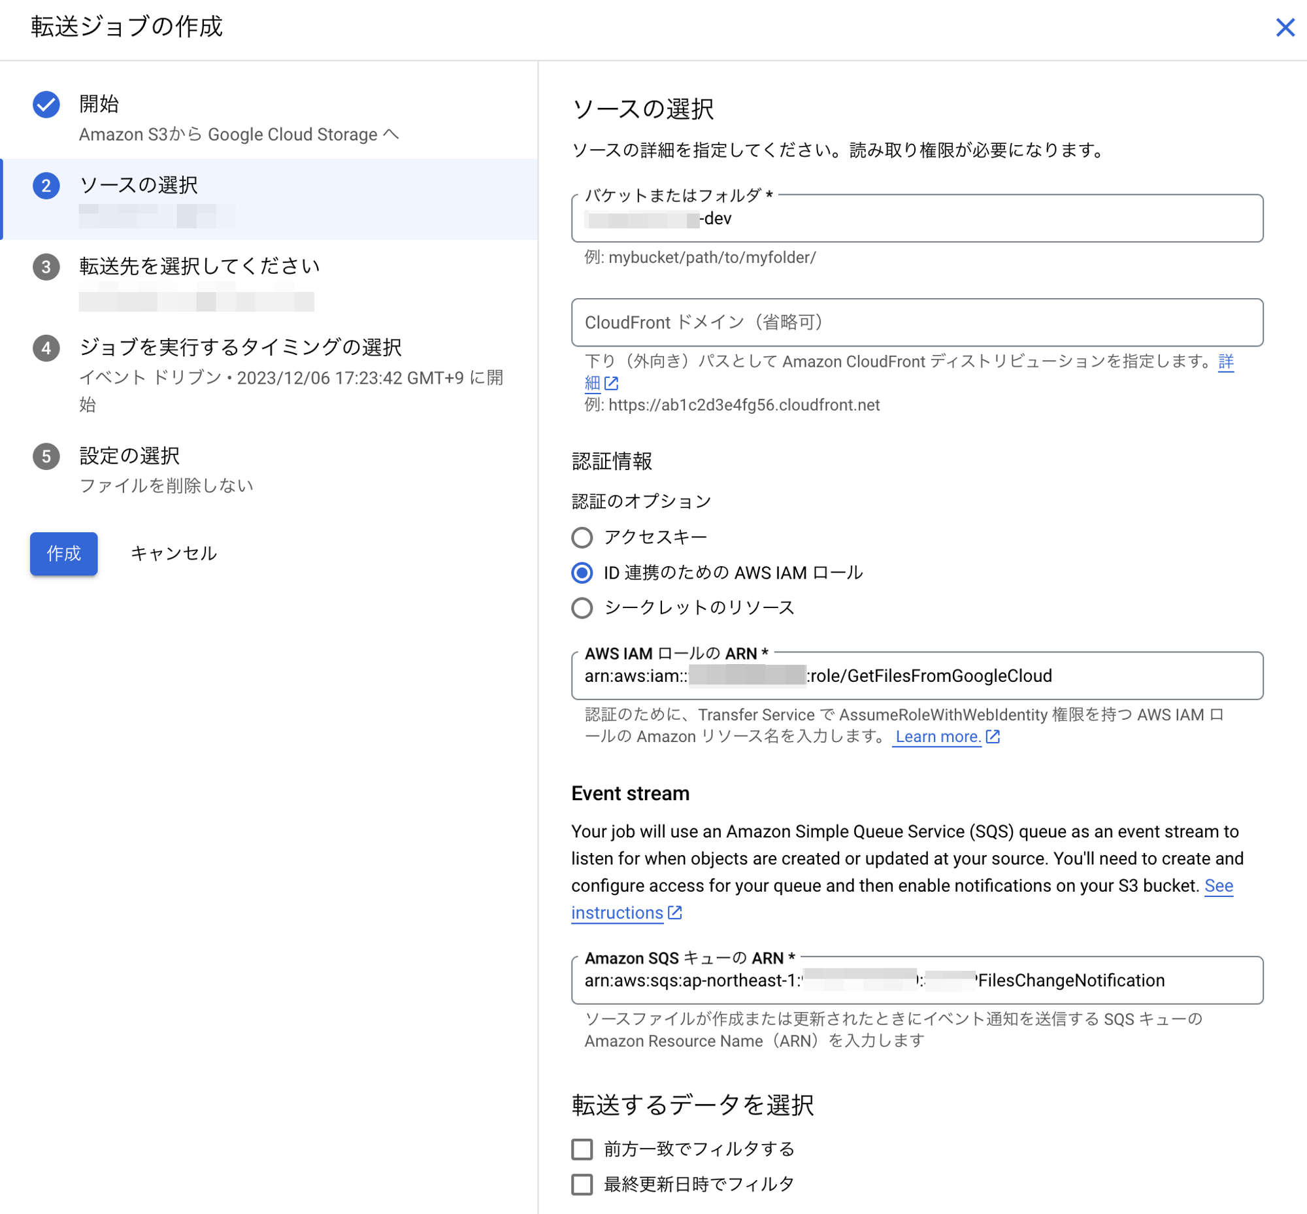1307x1214 pixels.
Task: Select シークレットのリソース radio option
Action: tap(582, 608)
